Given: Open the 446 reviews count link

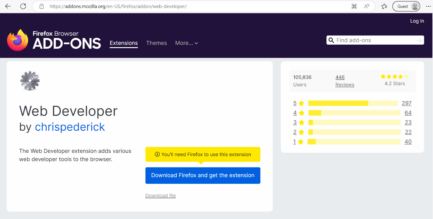Looking at the screenshot, I should tap(340, 77).
